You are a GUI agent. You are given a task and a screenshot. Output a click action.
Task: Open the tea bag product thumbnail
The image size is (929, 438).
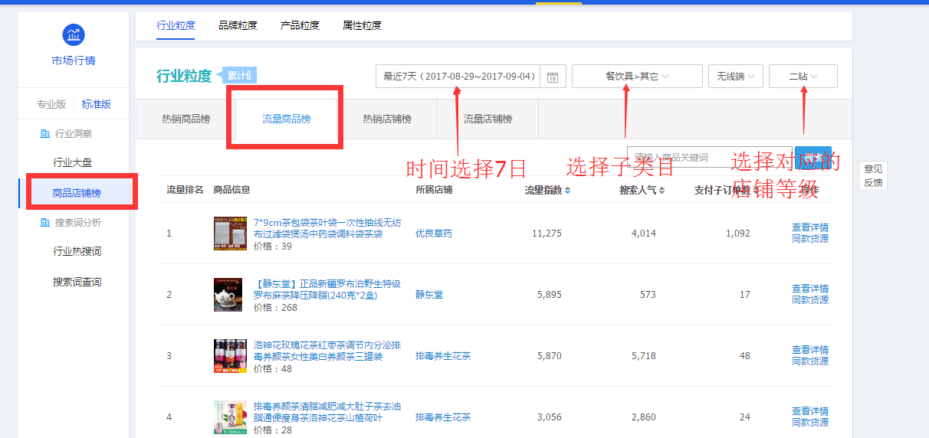click(230, 234)
